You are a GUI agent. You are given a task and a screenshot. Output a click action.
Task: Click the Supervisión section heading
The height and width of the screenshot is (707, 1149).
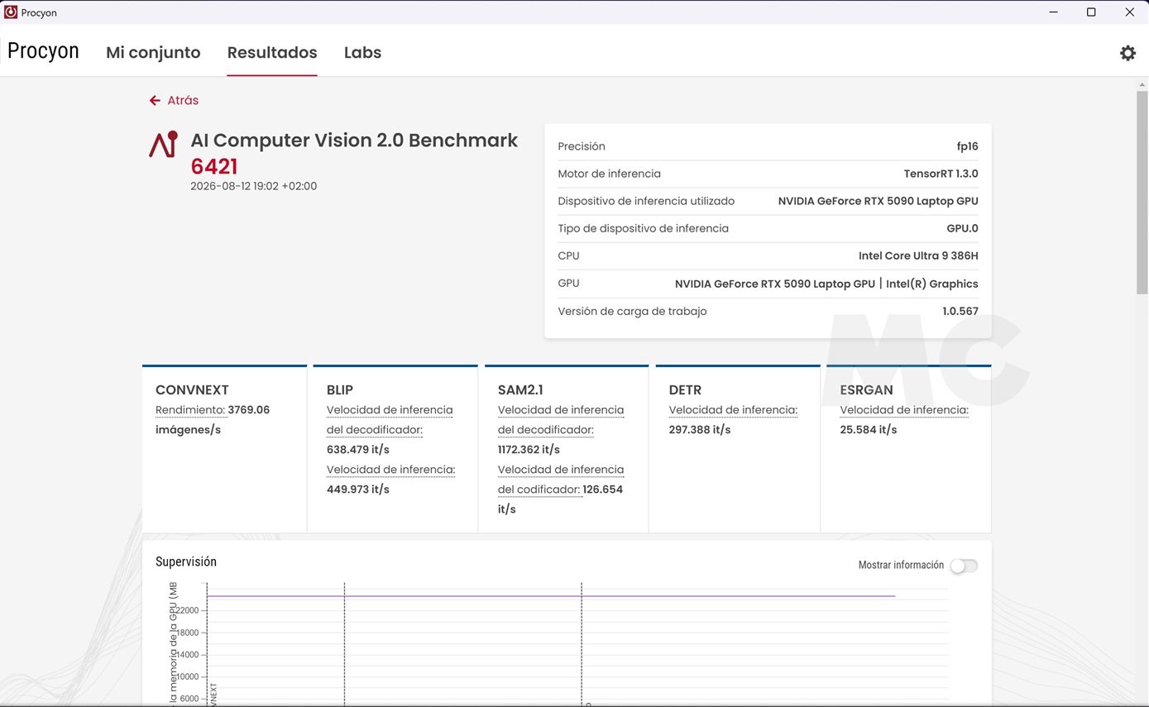point(186,561)
